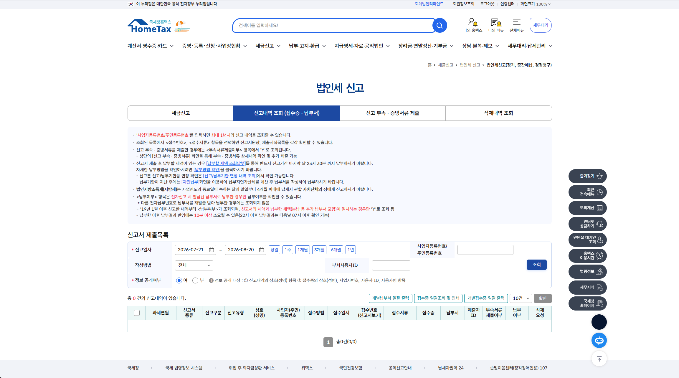Open 국세청 홈페이지 building shortcut
The image size is (679, 378).
tap(587, 303)
